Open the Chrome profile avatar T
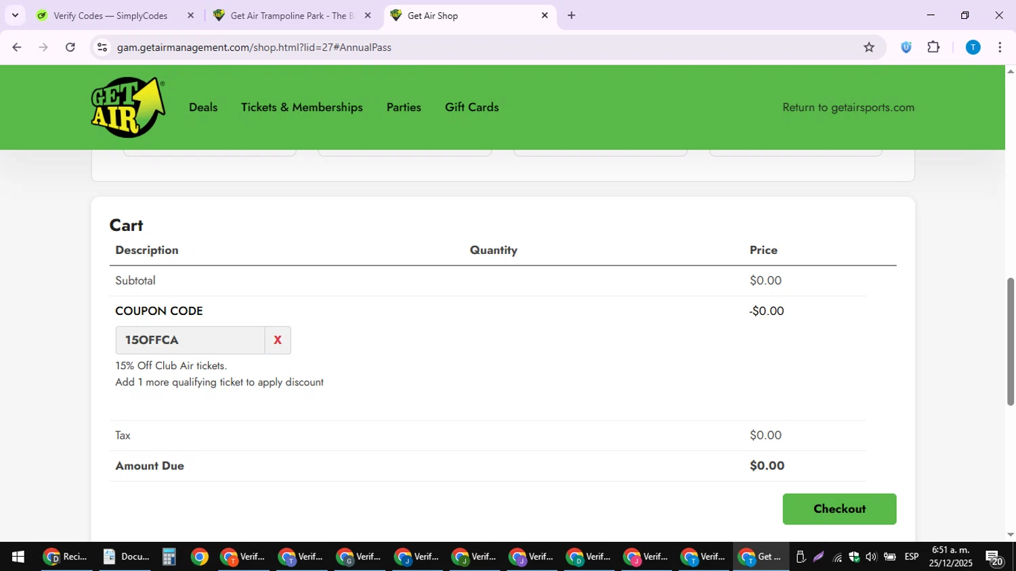1016x571 pixels. 973,47
